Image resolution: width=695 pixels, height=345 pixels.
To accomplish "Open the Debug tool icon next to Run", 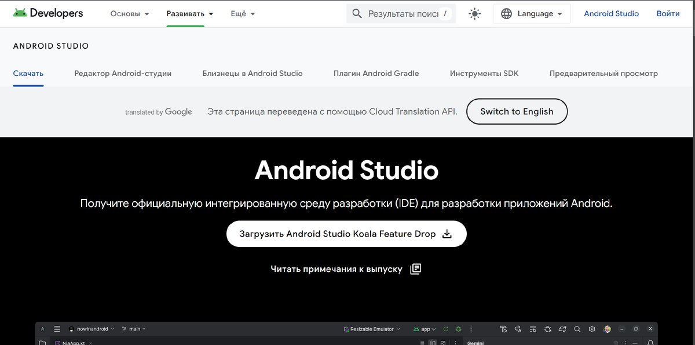I will 457,329.
